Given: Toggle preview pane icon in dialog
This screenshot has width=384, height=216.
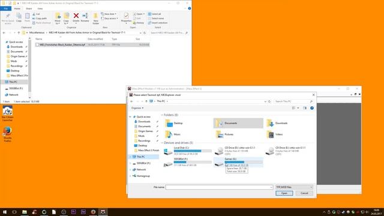Looking at the screenshot, I should 305,108.
